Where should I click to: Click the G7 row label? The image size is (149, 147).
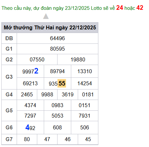pos(9,139)
